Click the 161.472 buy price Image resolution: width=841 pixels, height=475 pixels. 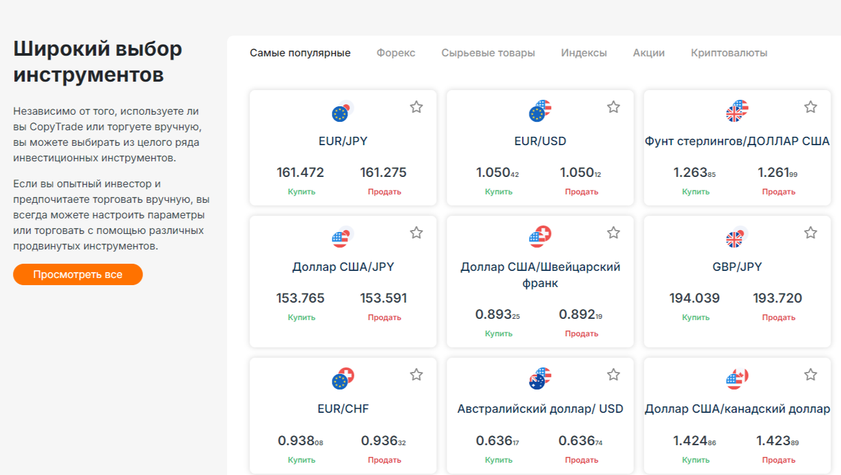coord(300,172)
